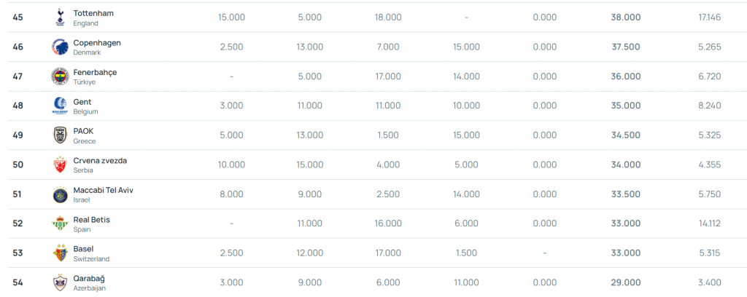The height and width of the screenshot is (297, 747).
Task: Click the Copenhagen club logo
Action: [x=60, y=47]
